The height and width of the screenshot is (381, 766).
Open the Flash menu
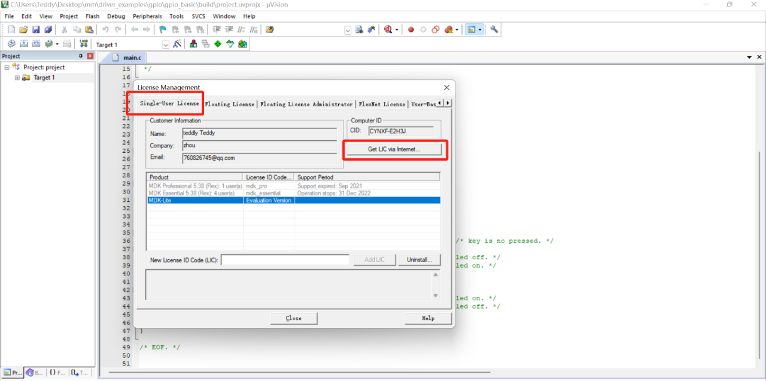click(x=92, y=16)
